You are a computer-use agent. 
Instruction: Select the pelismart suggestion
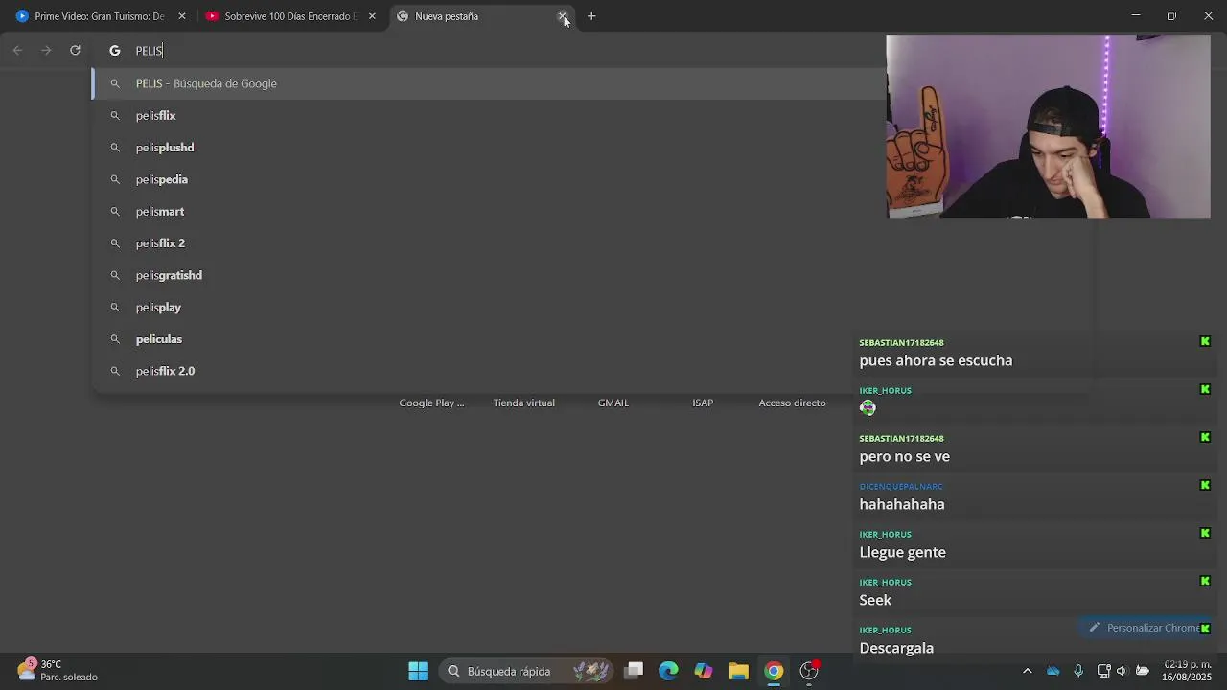tap(489, 211)
